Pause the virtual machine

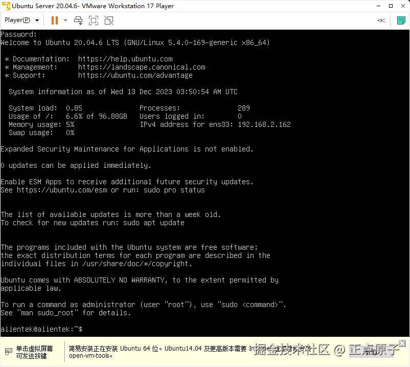point(54,20)
